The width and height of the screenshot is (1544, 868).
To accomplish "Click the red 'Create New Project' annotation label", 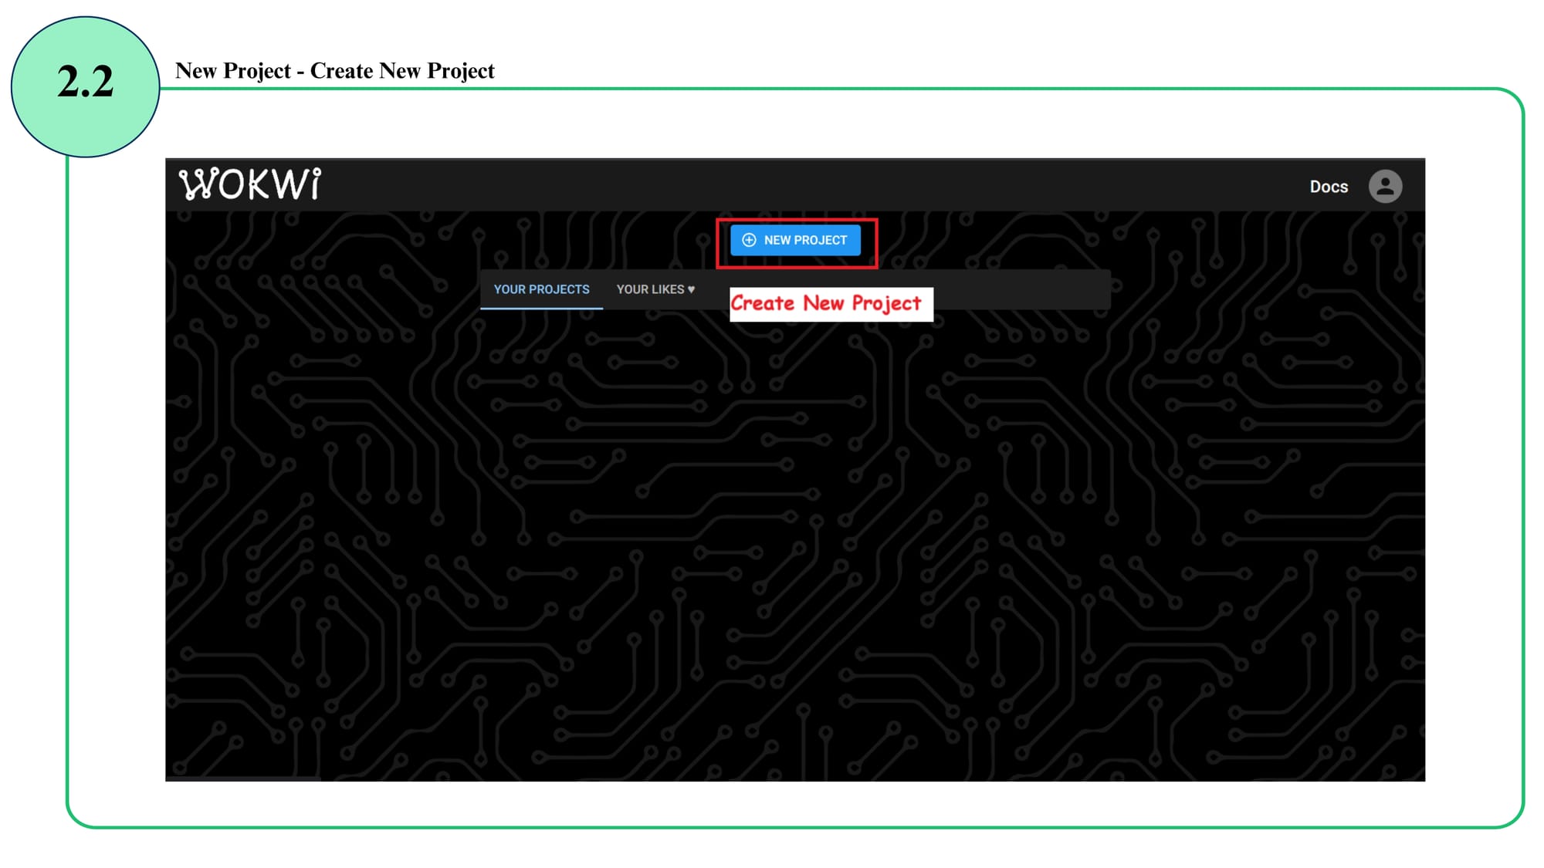I will pyautogui.click(x=831, y=304).
